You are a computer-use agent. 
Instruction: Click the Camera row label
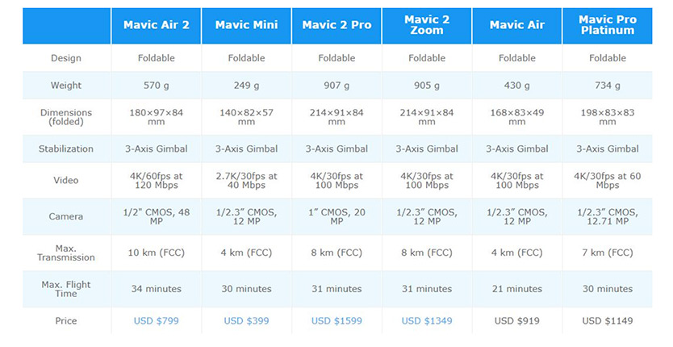click(x=66, y=216)
